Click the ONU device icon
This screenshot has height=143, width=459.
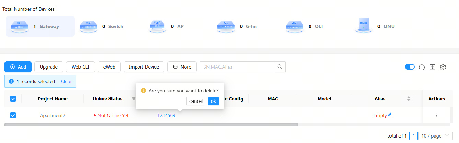pyautogui.click(x=364, y=26)
